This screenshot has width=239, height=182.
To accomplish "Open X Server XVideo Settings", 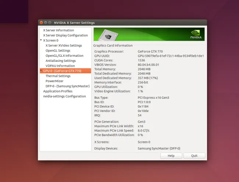I will [64, 46].
